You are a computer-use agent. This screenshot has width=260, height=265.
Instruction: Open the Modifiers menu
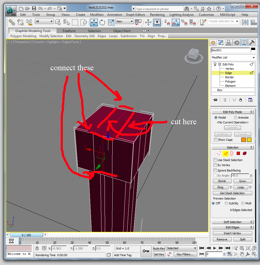point(97,15)
